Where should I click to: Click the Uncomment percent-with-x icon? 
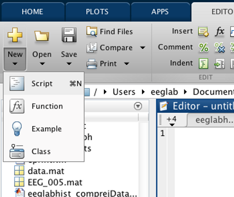pos(220,48)
